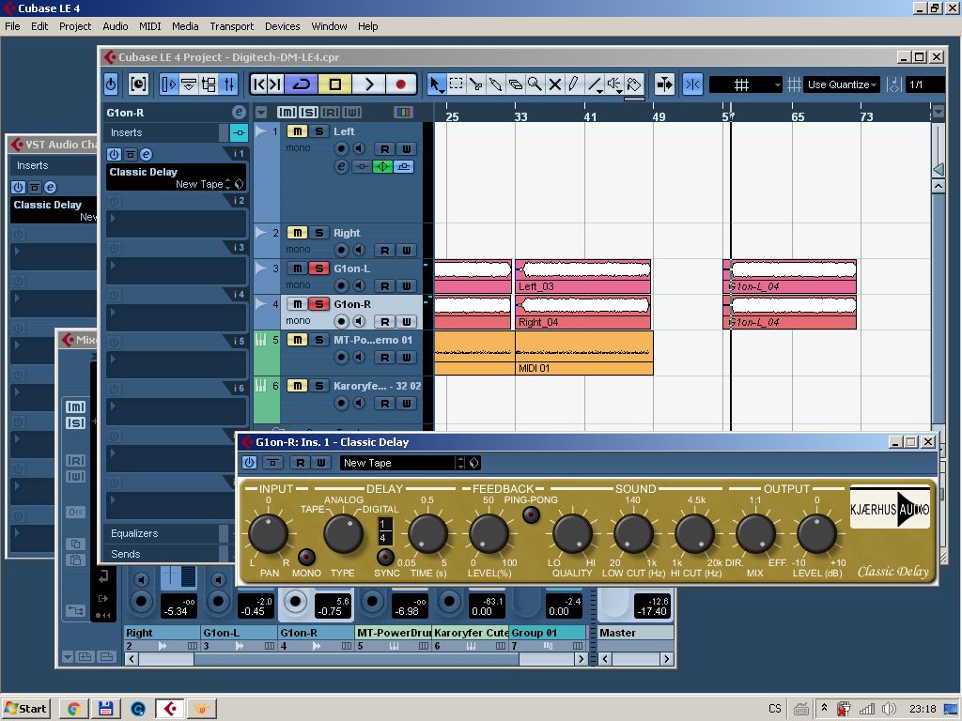Select the Range Selection tool

tap(456, 84)
